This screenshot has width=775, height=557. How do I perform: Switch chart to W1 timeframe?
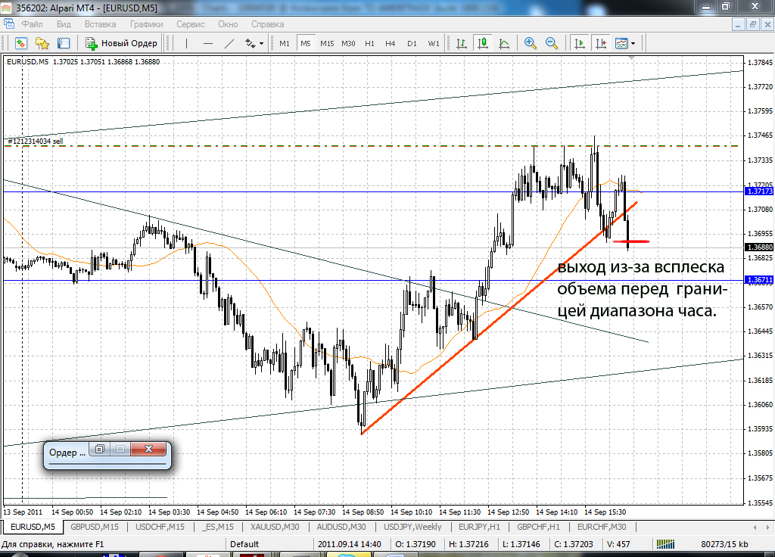tap(434, 43)
